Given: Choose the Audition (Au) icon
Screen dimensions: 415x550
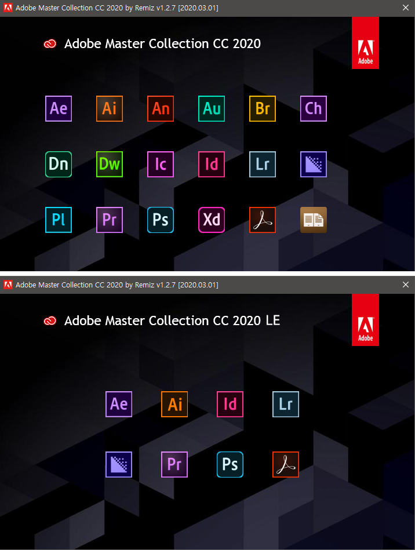Looking at the screenshot, I should click(x=212, y=108).
